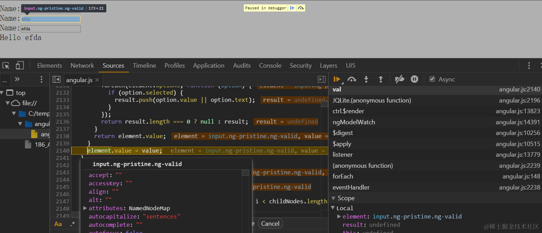Click the code editor vertical scrollbar thumb
Screen dimensions: 542x233
[324, 104]
